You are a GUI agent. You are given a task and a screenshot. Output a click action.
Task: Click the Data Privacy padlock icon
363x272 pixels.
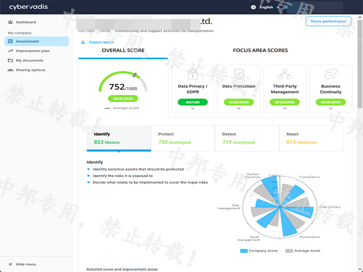coord(192,74)
